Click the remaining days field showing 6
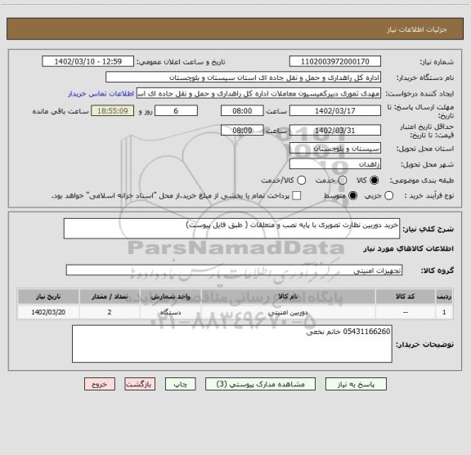The image size is (471, 455). coord(176,111)
